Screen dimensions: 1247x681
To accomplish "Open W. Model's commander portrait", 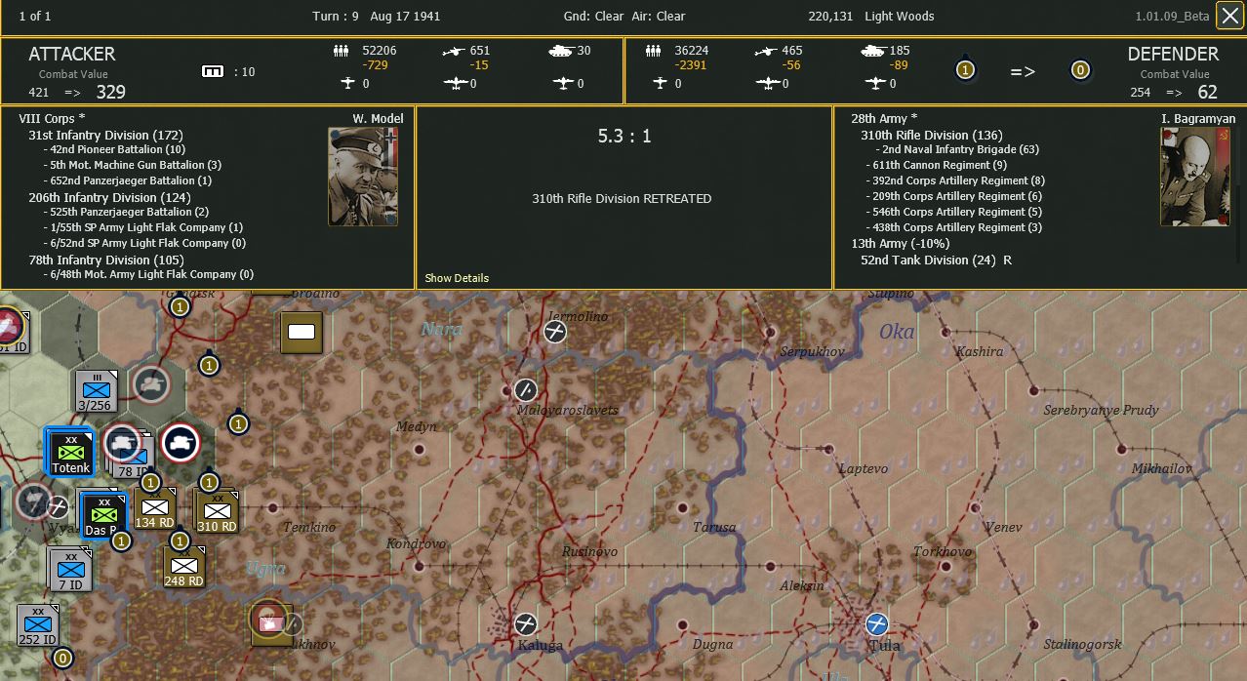I will point(363,177).
